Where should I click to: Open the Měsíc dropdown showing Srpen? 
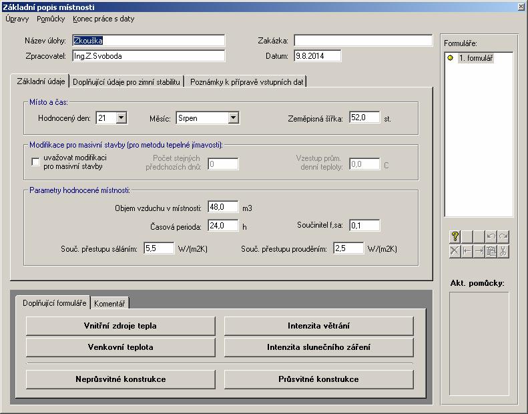pos(234,118)
